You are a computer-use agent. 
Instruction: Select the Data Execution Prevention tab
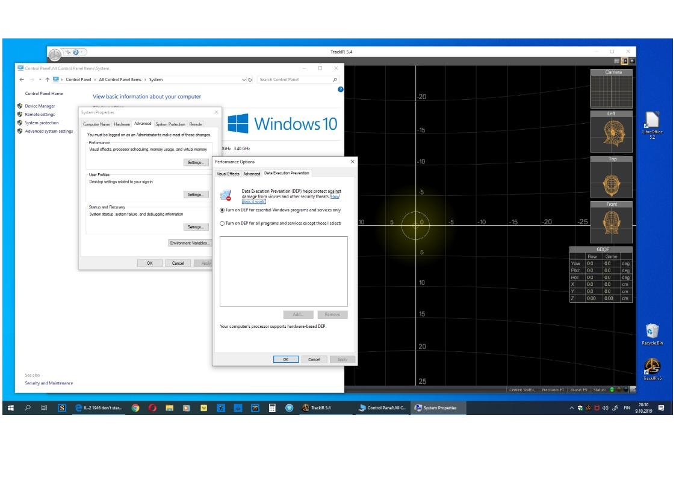287,173
